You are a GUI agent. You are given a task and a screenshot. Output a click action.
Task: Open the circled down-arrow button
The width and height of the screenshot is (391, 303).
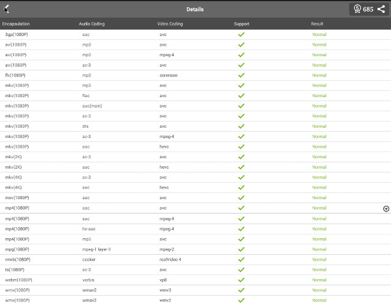click(x=386, y=209)
